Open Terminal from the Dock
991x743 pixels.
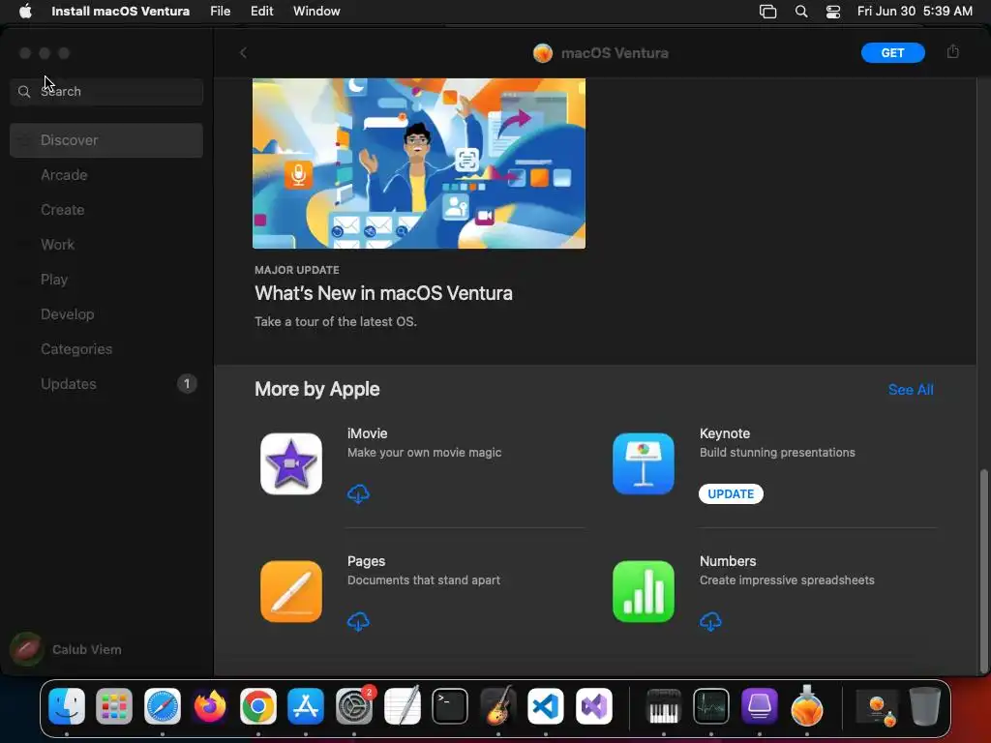(x=450, y=705)
